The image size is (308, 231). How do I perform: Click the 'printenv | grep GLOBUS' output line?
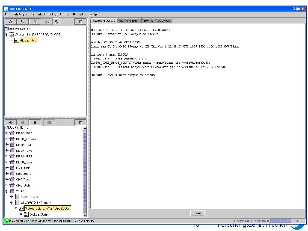(x=109, y=54)
